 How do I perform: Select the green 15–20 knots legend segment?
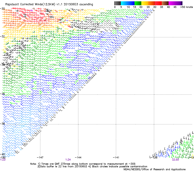[138, 3]
